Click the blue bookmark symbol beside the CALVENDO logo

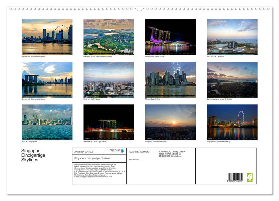point(123,151)
